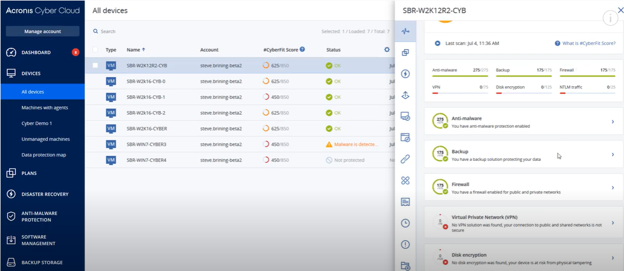Click the help icon next to #CyberFit Score column
Screen dimensions: 624x271
(303, 50)
